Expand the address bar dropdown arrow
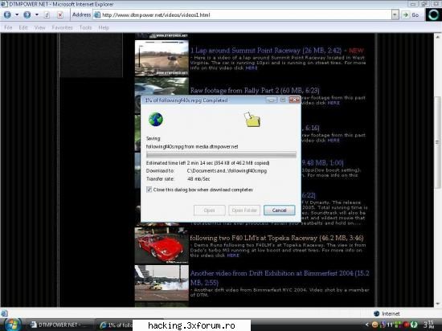442x331 pixels. [395, 15]
